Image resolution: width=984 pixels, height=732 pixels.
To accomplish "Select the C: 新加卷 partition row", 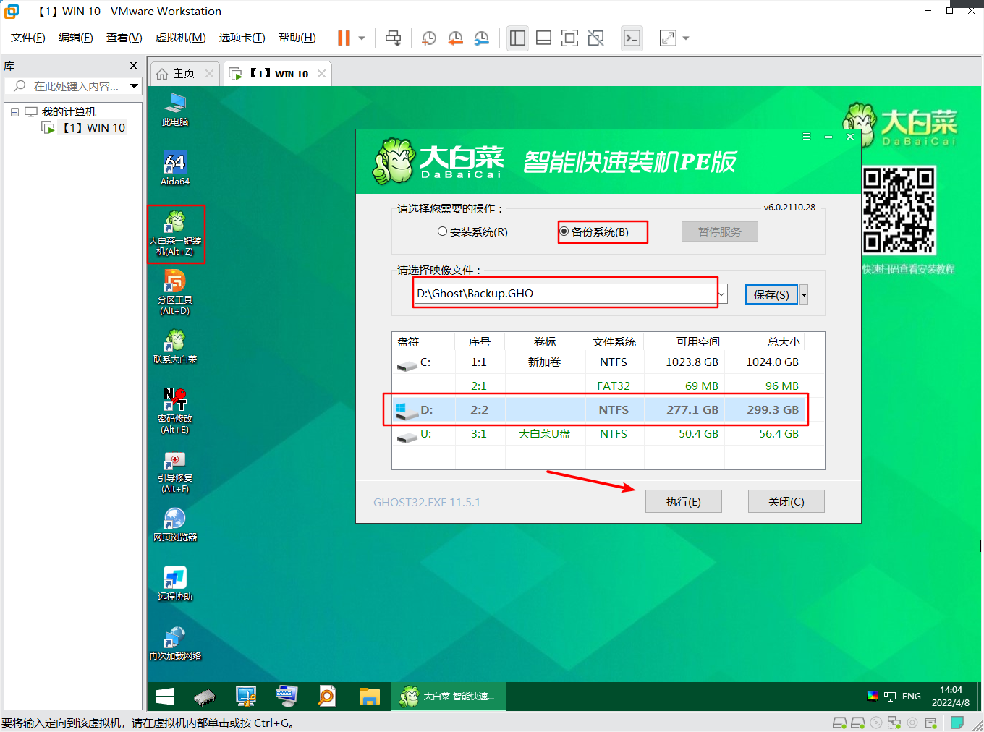I will [598, 362].
